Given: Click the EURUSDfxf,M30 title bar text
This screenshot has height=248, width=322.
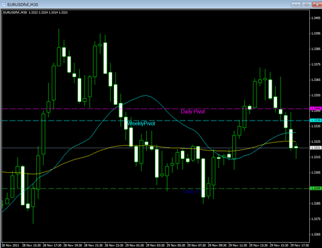Looking at the screenshot, I should click(x=23, y=5).
